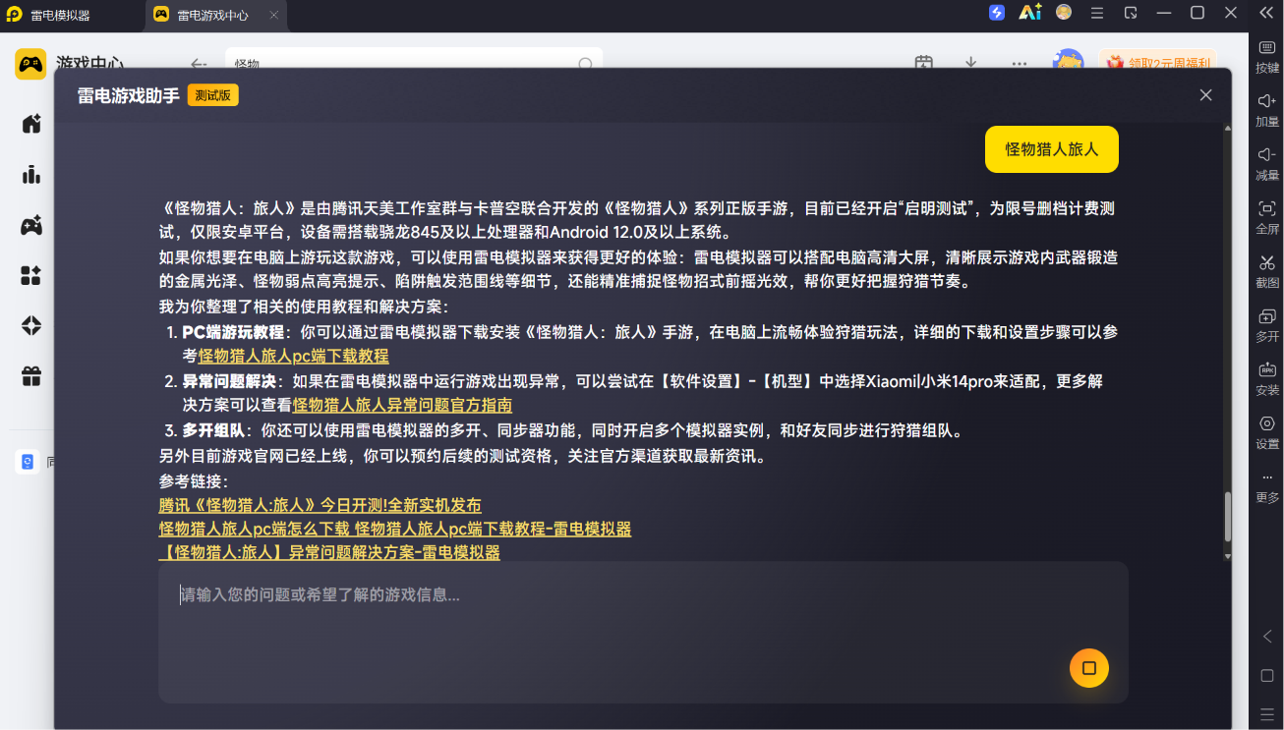Screen dimensions: 1284x730
Task: Click the bold 异常问题解决 heading
Action: 229,380
